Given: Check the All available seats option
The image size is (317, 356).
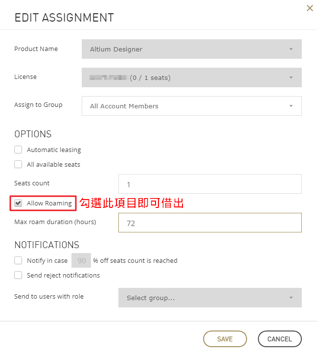Looking at the screenshot, I should 18,165.
